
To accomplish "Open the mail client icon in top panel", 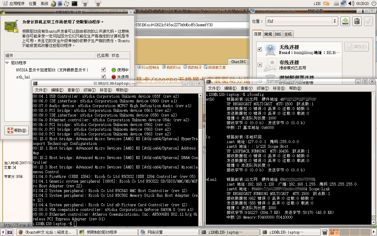I will click(60, 4).
